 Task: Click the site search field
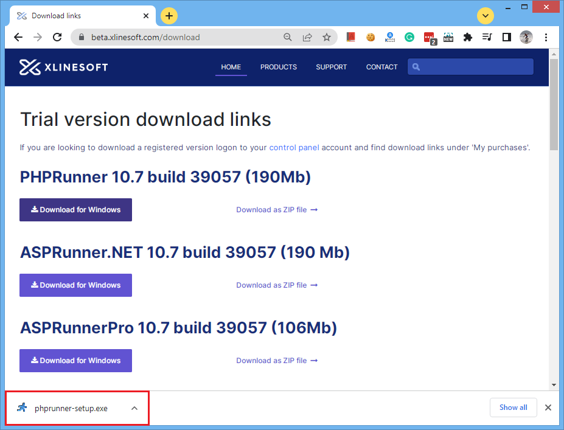(470, 67)
